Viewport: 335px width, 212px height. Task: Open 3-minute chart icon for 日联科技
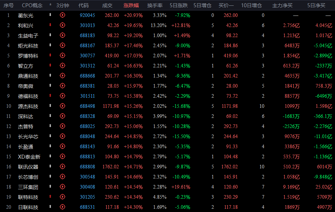(x=62, y=207)
